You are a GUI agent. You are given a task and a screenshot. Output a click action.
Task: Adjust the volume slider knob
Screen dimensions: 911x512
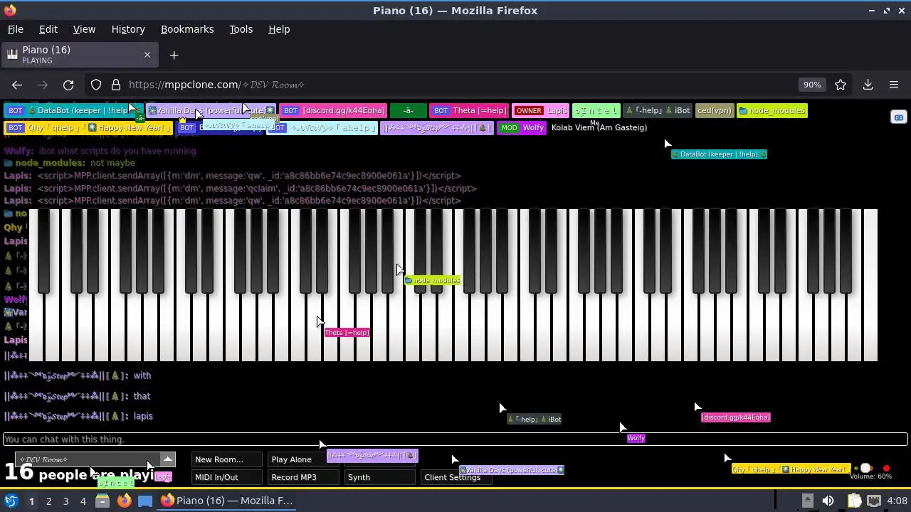click(865, 469)
